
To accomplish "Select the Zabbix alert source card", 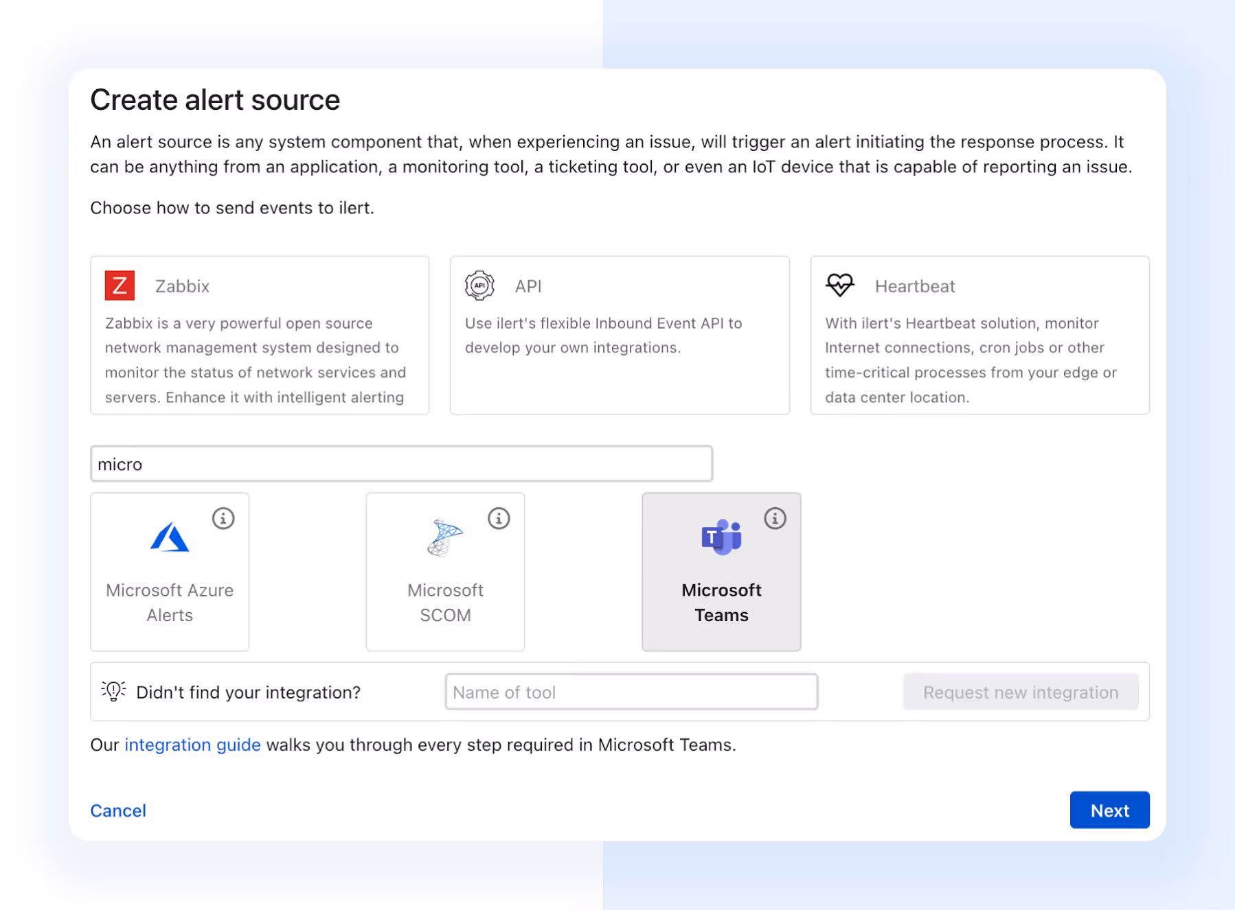I will pos(260,335).
